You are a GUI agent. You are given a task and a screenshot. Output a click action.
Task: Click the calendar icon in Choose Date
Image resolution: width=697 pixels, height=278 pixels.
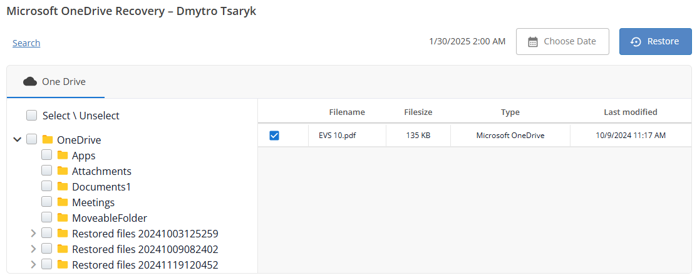pyautogui.click(x=533, y=42)
